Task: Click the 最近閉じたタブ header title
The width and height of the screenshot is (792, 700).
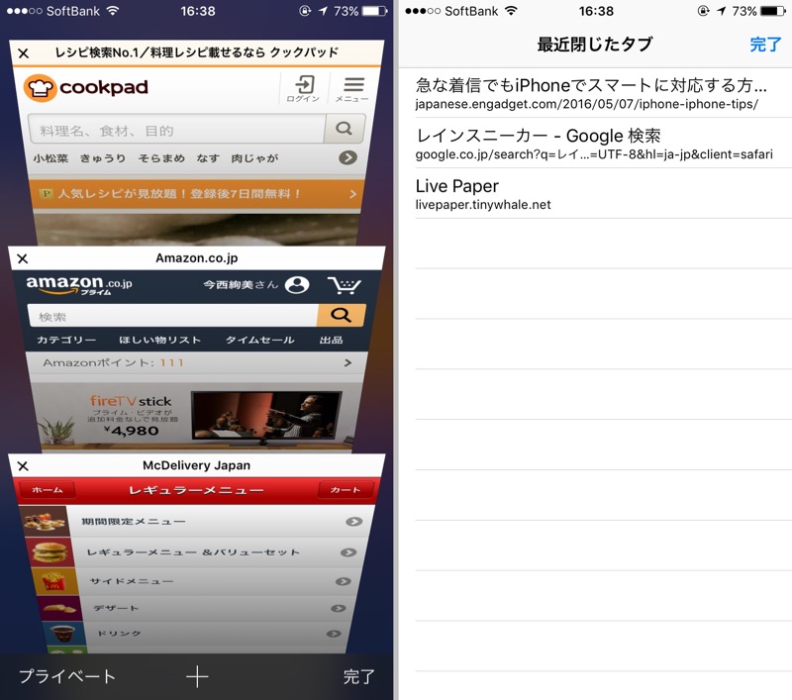Action: tap(595, 45)
